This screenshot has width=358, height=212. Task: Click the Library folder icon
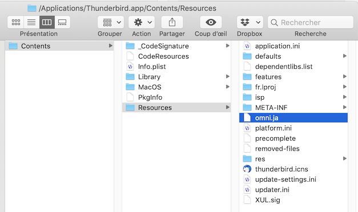[130, 76]
